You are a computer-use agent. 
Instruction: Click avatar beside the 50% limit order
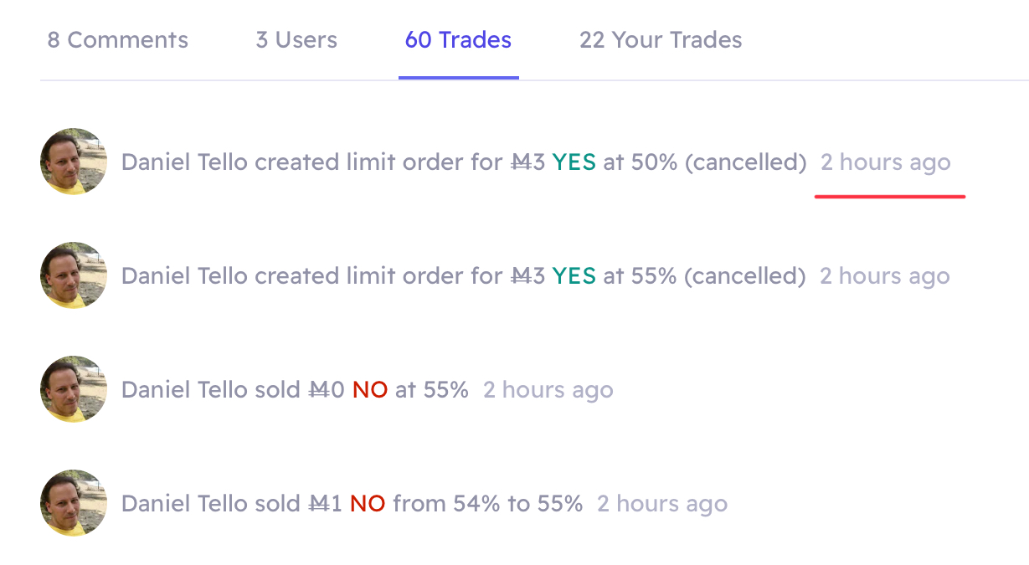click(74, 162)
